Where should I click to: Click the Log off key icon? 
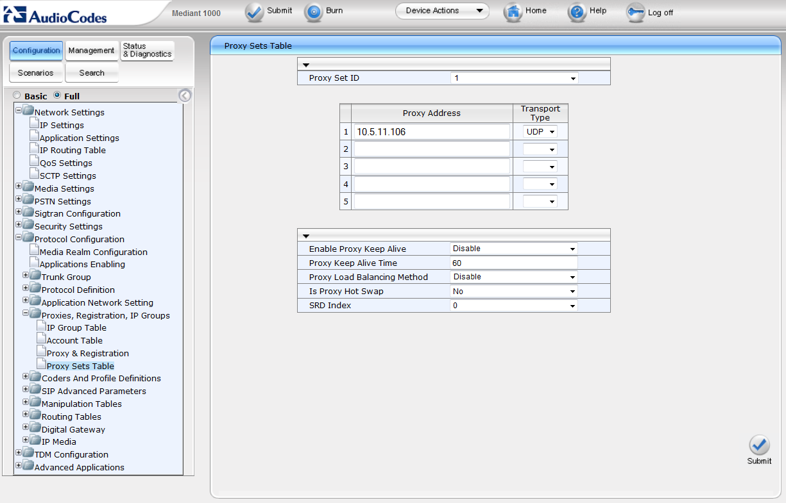[x=635, y=12]
